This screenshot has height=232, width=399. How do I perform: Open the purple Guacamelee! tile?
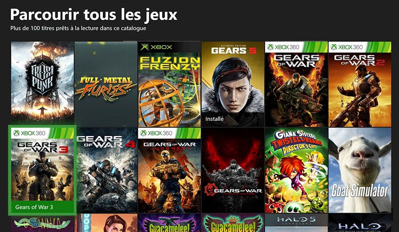click(169, 223)
